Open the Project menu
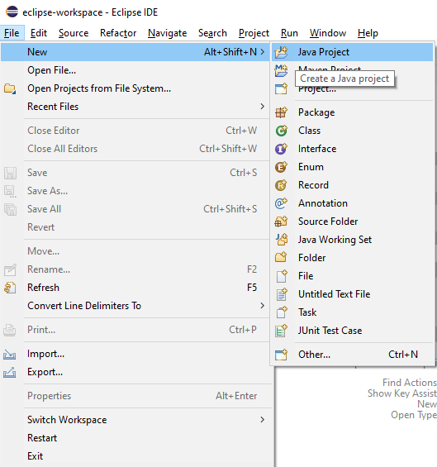The width and height of the screenshot is (437, 467). tap(254, 33)
